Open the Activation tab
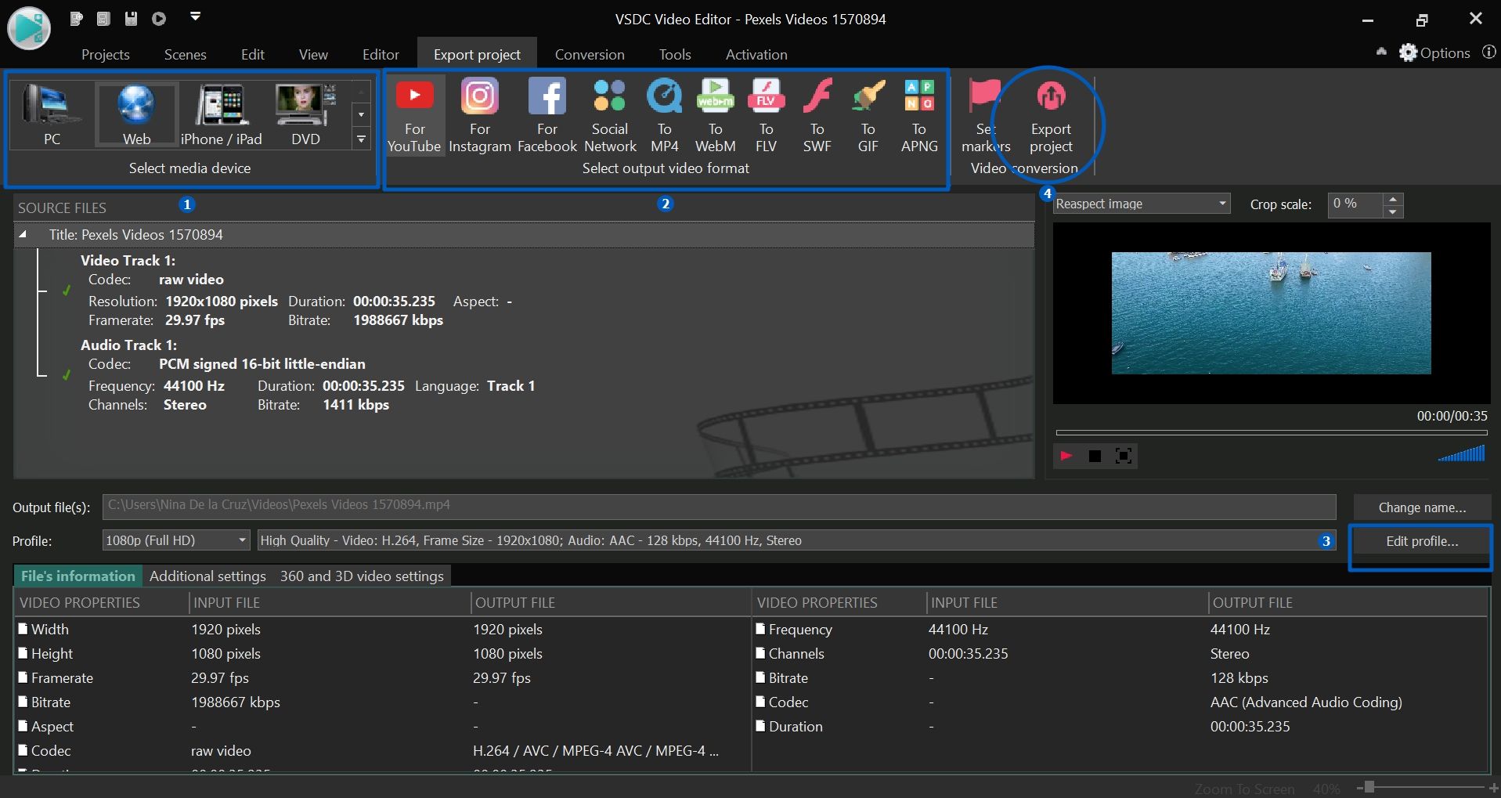 756,54
